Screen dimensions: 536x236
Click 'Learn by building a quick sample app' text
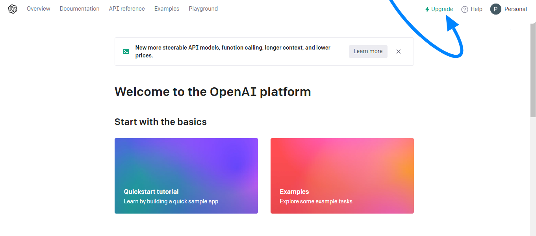click(x=171, y=201)
